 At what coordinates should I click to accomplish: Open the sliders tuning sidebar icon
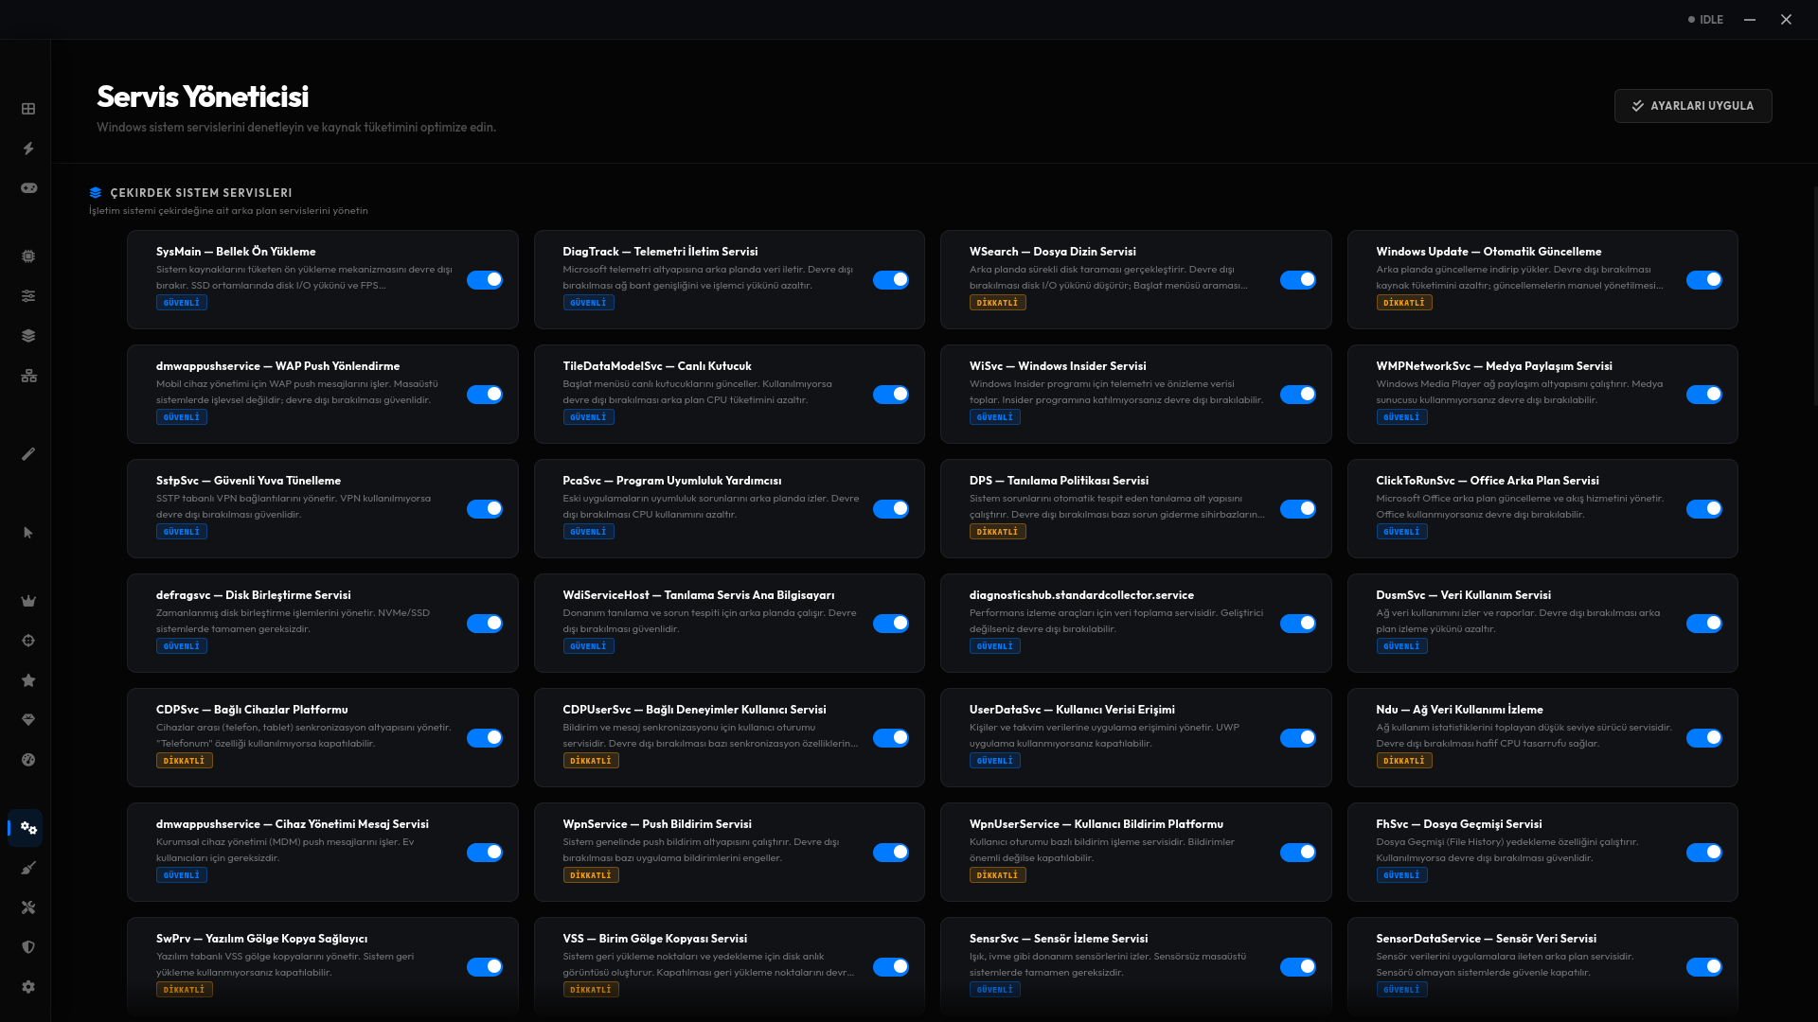28,296
